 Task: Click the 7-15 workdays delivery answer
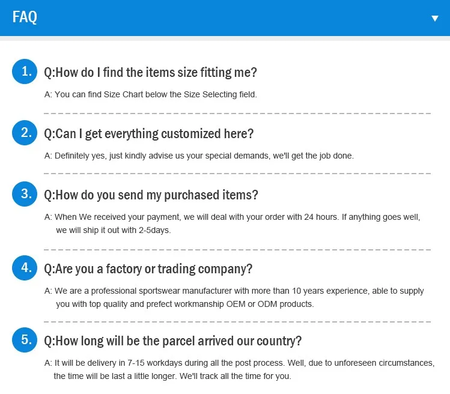point(239,363)
